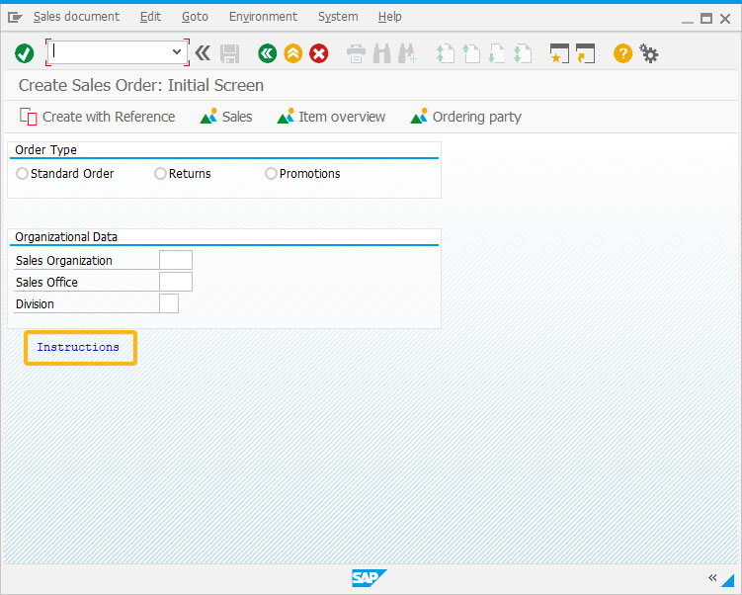Image resolution: width=742 pixels, height=595 pixels.
Task: Open the Sales document menu
Action: [x=76, y=17]
